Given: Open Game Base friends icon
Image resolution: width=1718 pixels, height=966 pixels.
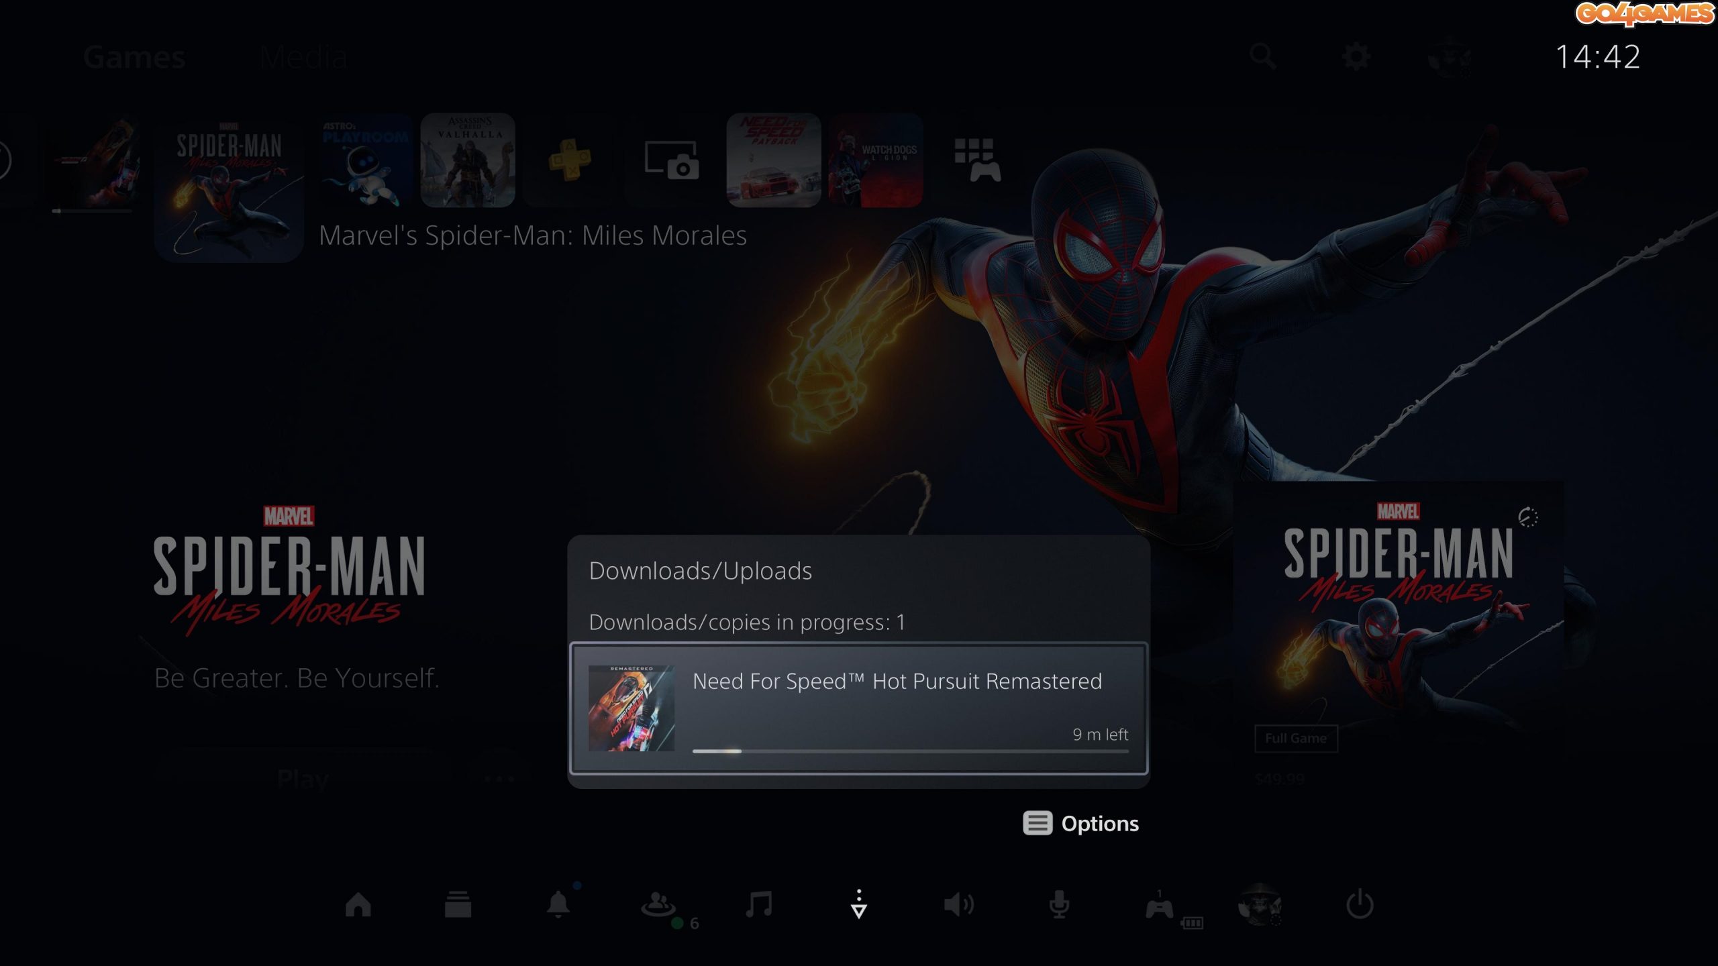Looking at the screenshot, I should click(658, 904).
